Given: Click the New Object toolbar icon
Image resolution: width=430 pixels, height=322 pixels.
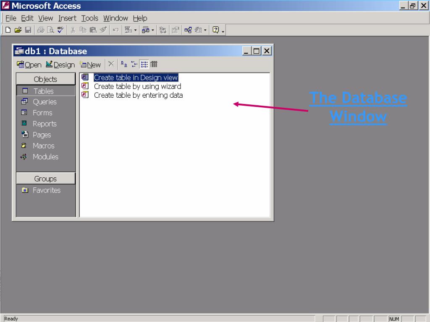Looking at the screenshot, I should (x=198, y=30).
